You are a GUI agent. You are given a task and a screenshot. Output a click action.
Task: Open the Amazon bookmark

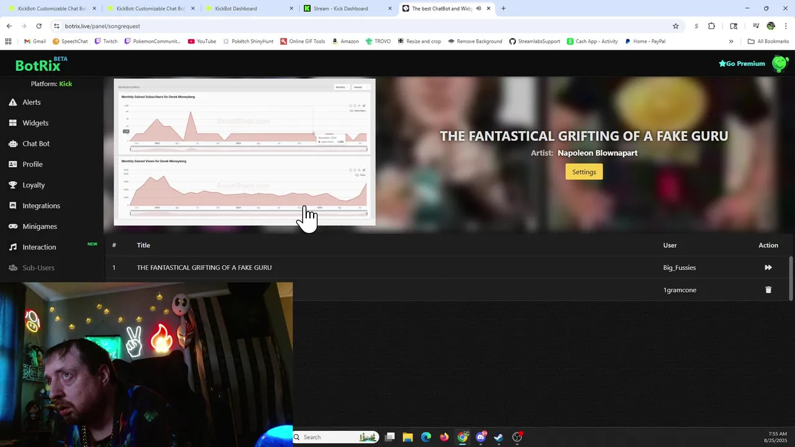tap(345, 42)
